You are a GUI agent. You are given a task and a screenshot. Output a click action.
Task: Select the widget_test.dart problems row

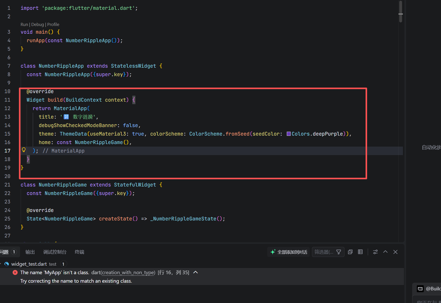(202, 264)
